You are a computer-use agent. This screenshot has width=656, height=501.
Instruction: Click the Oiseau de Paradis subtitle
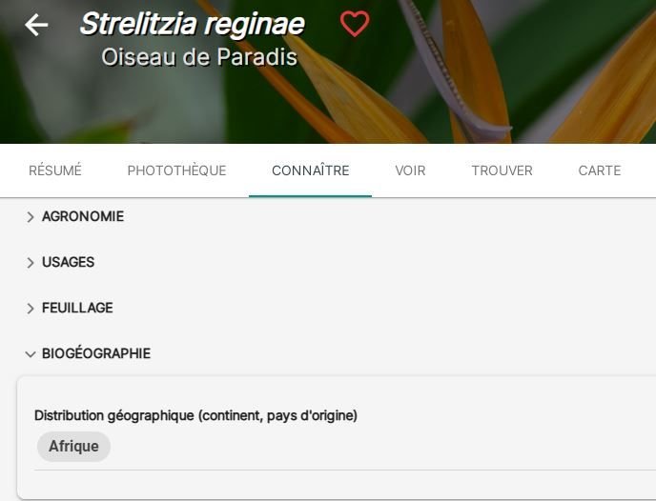pyautogui.click(x=199, y=57)
